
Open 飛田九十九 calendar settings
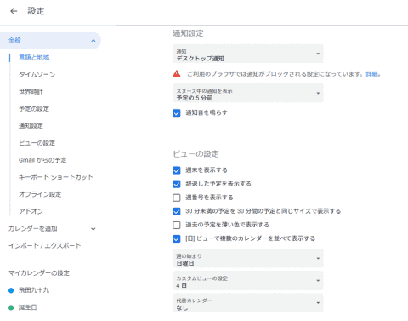point(34,290)
